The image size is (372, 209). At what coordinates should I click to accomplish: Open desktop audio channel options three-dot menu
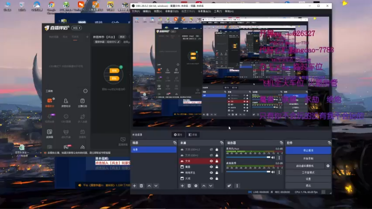point(279,172)
